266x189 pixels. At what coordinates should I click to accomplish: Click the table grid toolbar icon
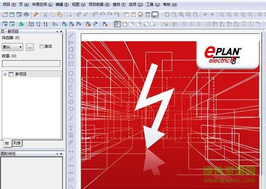[148, 14]
